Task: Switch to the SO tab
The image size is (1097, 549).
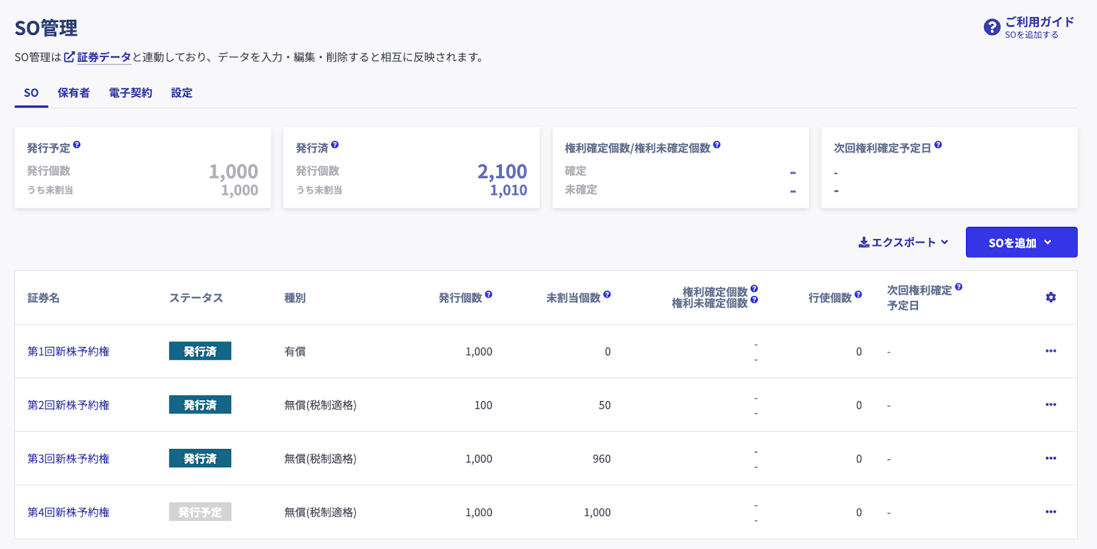Action: [x=32, y=93]
